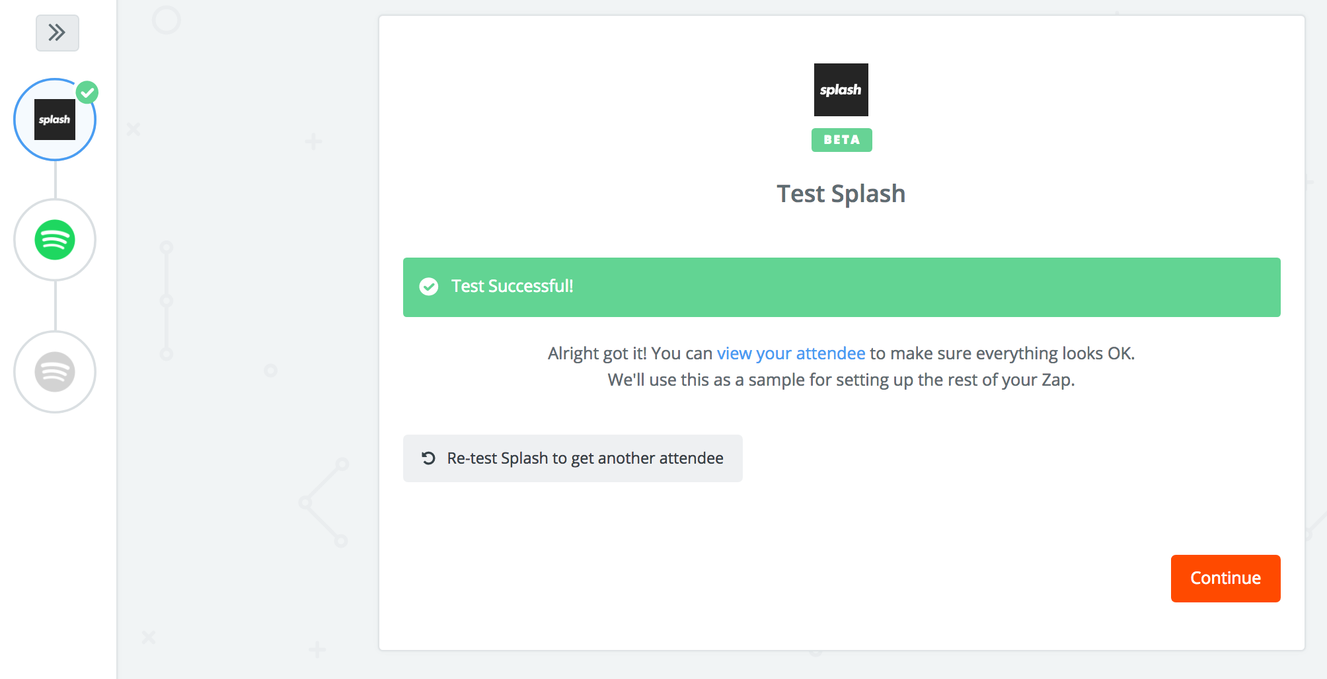Viewport: 1327px width, 679px height.
Task: Click the Test Successful! text label
Action: coord(512,287)
